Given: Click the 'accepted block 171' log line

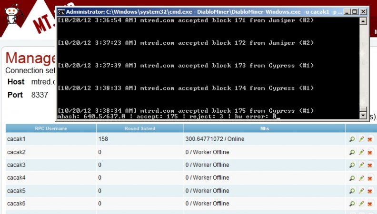Looking at the screenshot, I should tap(186, 20).
